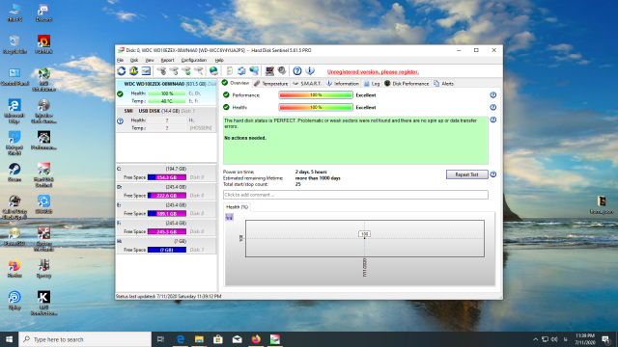Select the SMI USB DISK entry
The width and height of the screenshot is (618, 347).
click(x=166, y=120)
